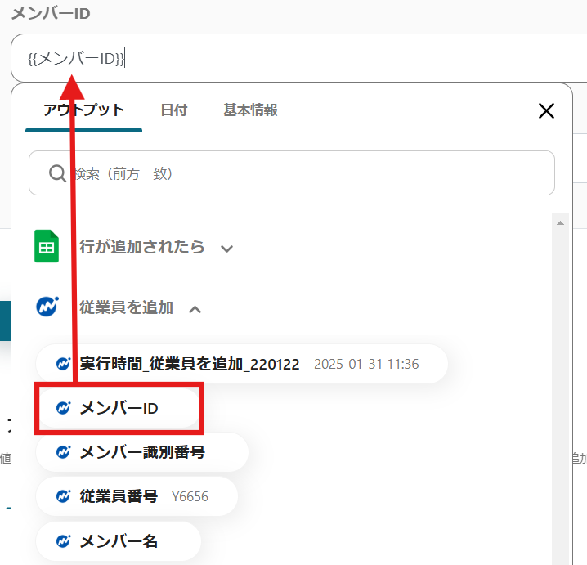Image resolution: width=587 pixels, height=565 pixels.
Task: Click the 行が追加されたら heading
Action: coord(142,247)
